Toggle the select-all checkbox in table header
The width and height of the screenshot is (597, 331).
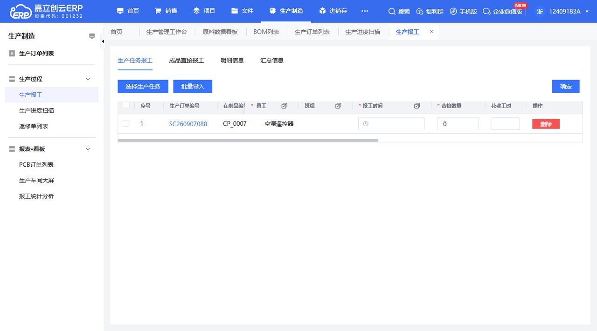126,105
